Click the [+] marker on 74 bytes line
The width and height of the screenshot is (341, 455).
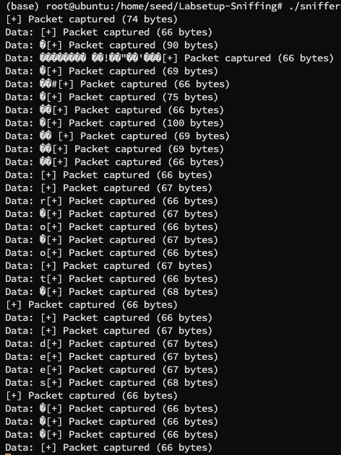[14, 19]
